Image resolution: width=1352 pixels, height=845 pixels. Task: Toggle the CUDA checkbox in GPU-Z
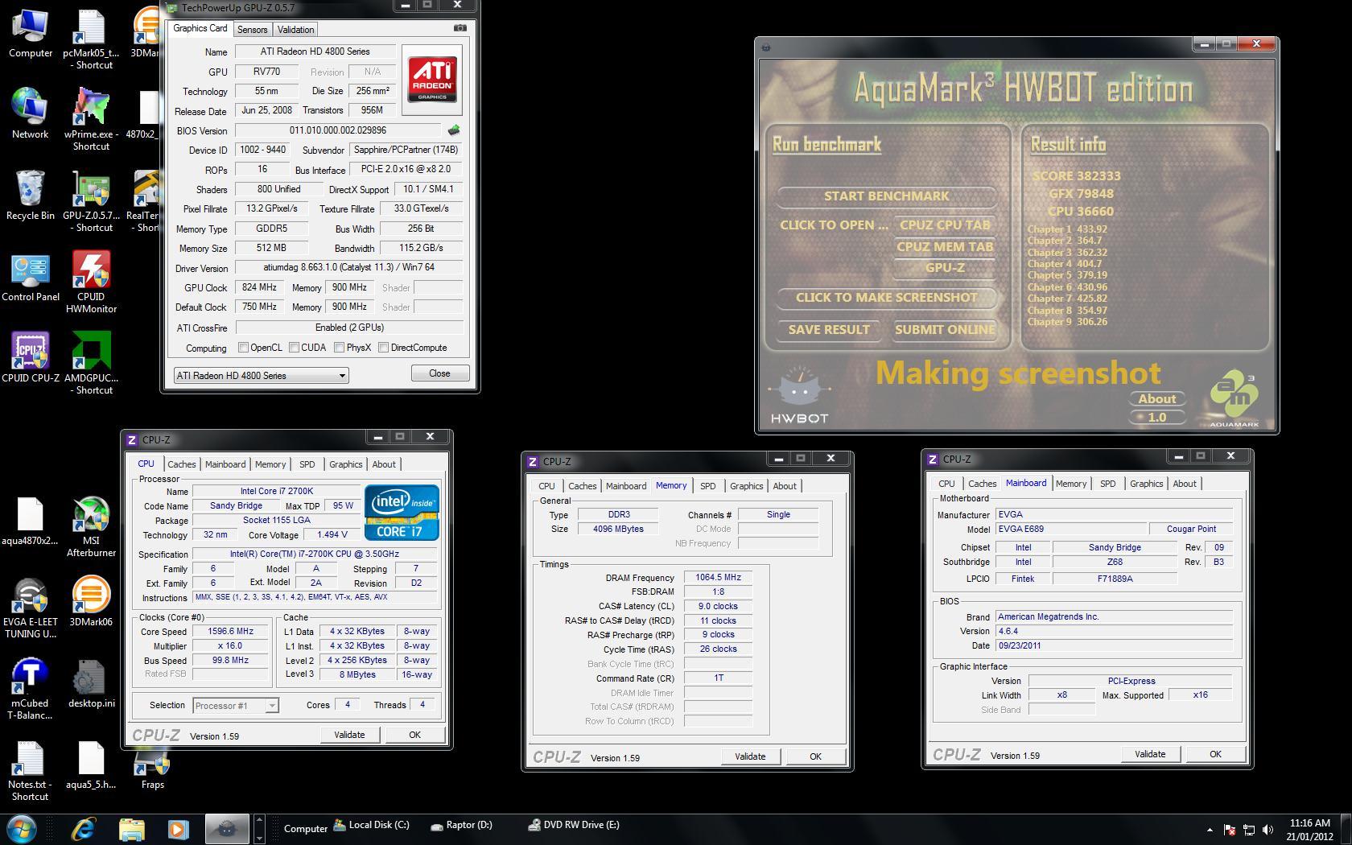click(295, 348)
